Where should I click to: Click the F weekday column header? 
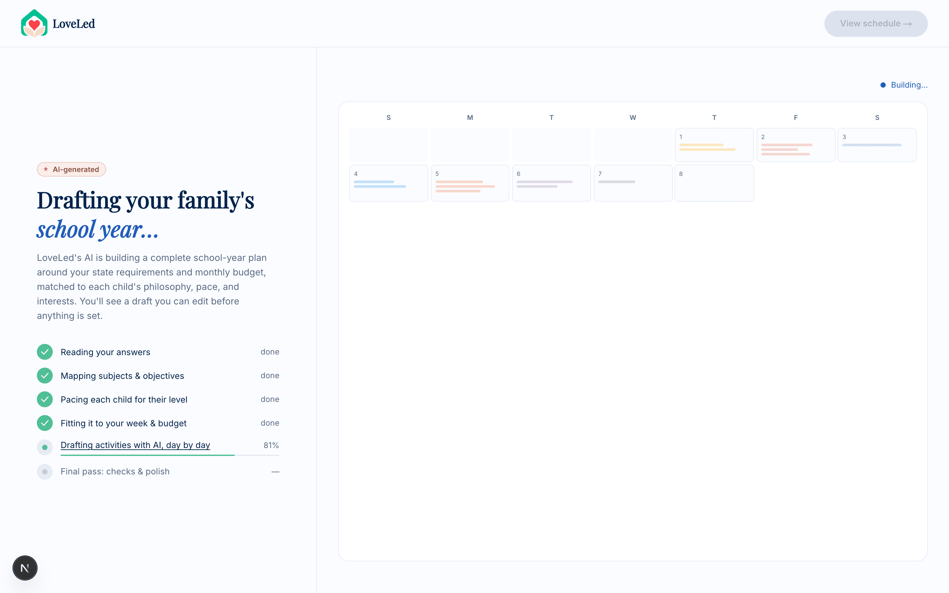tap(796, 118)
